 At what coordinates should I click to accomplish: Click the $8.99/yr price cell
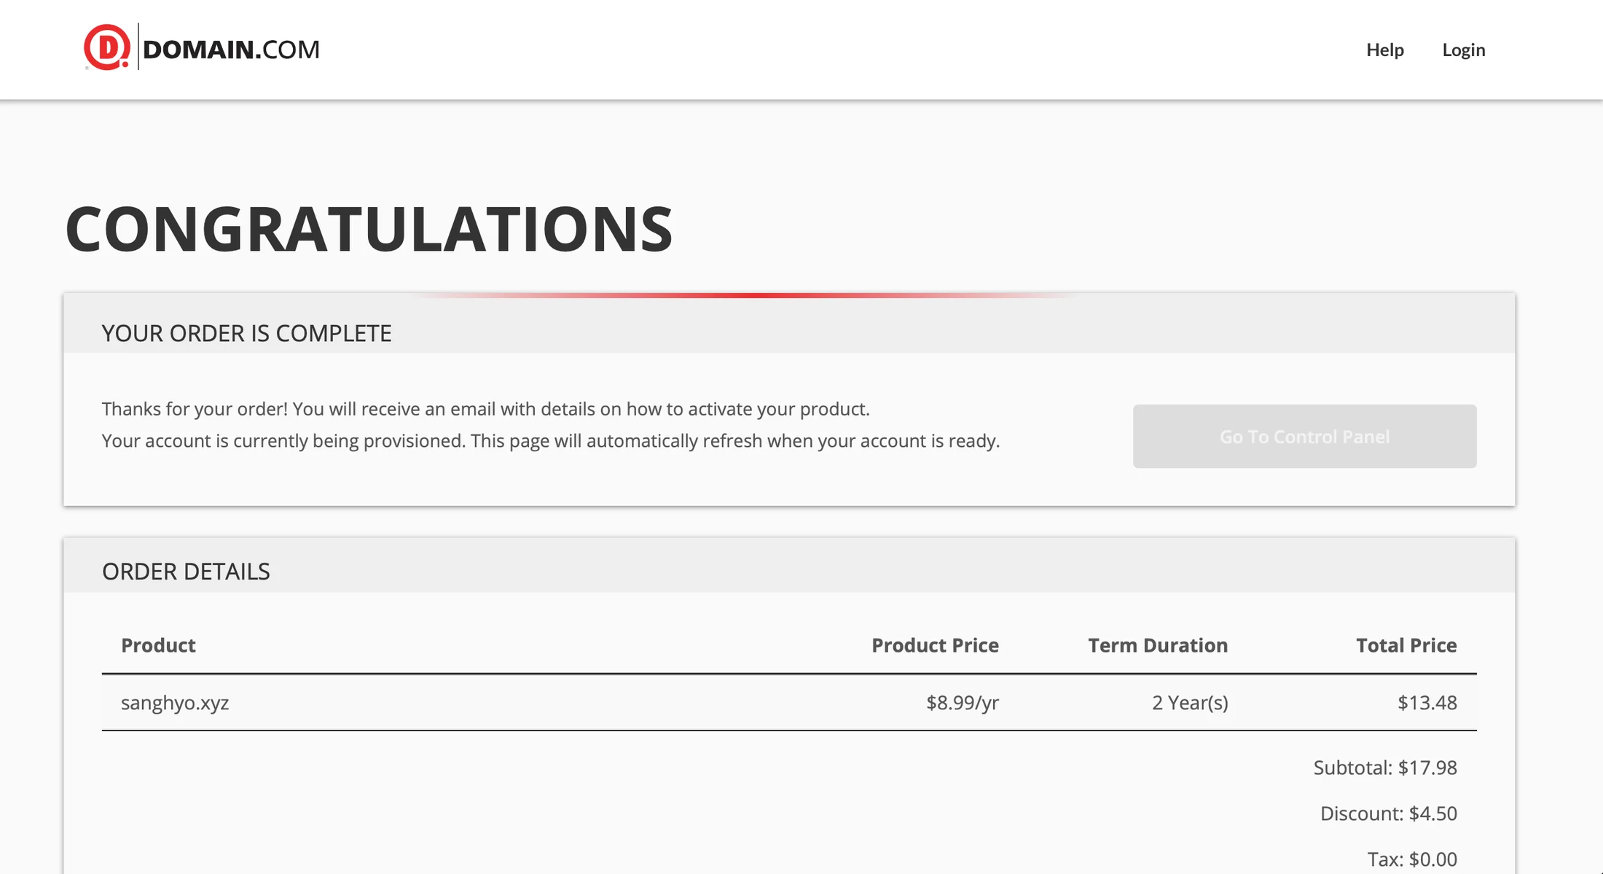point(962,703)
